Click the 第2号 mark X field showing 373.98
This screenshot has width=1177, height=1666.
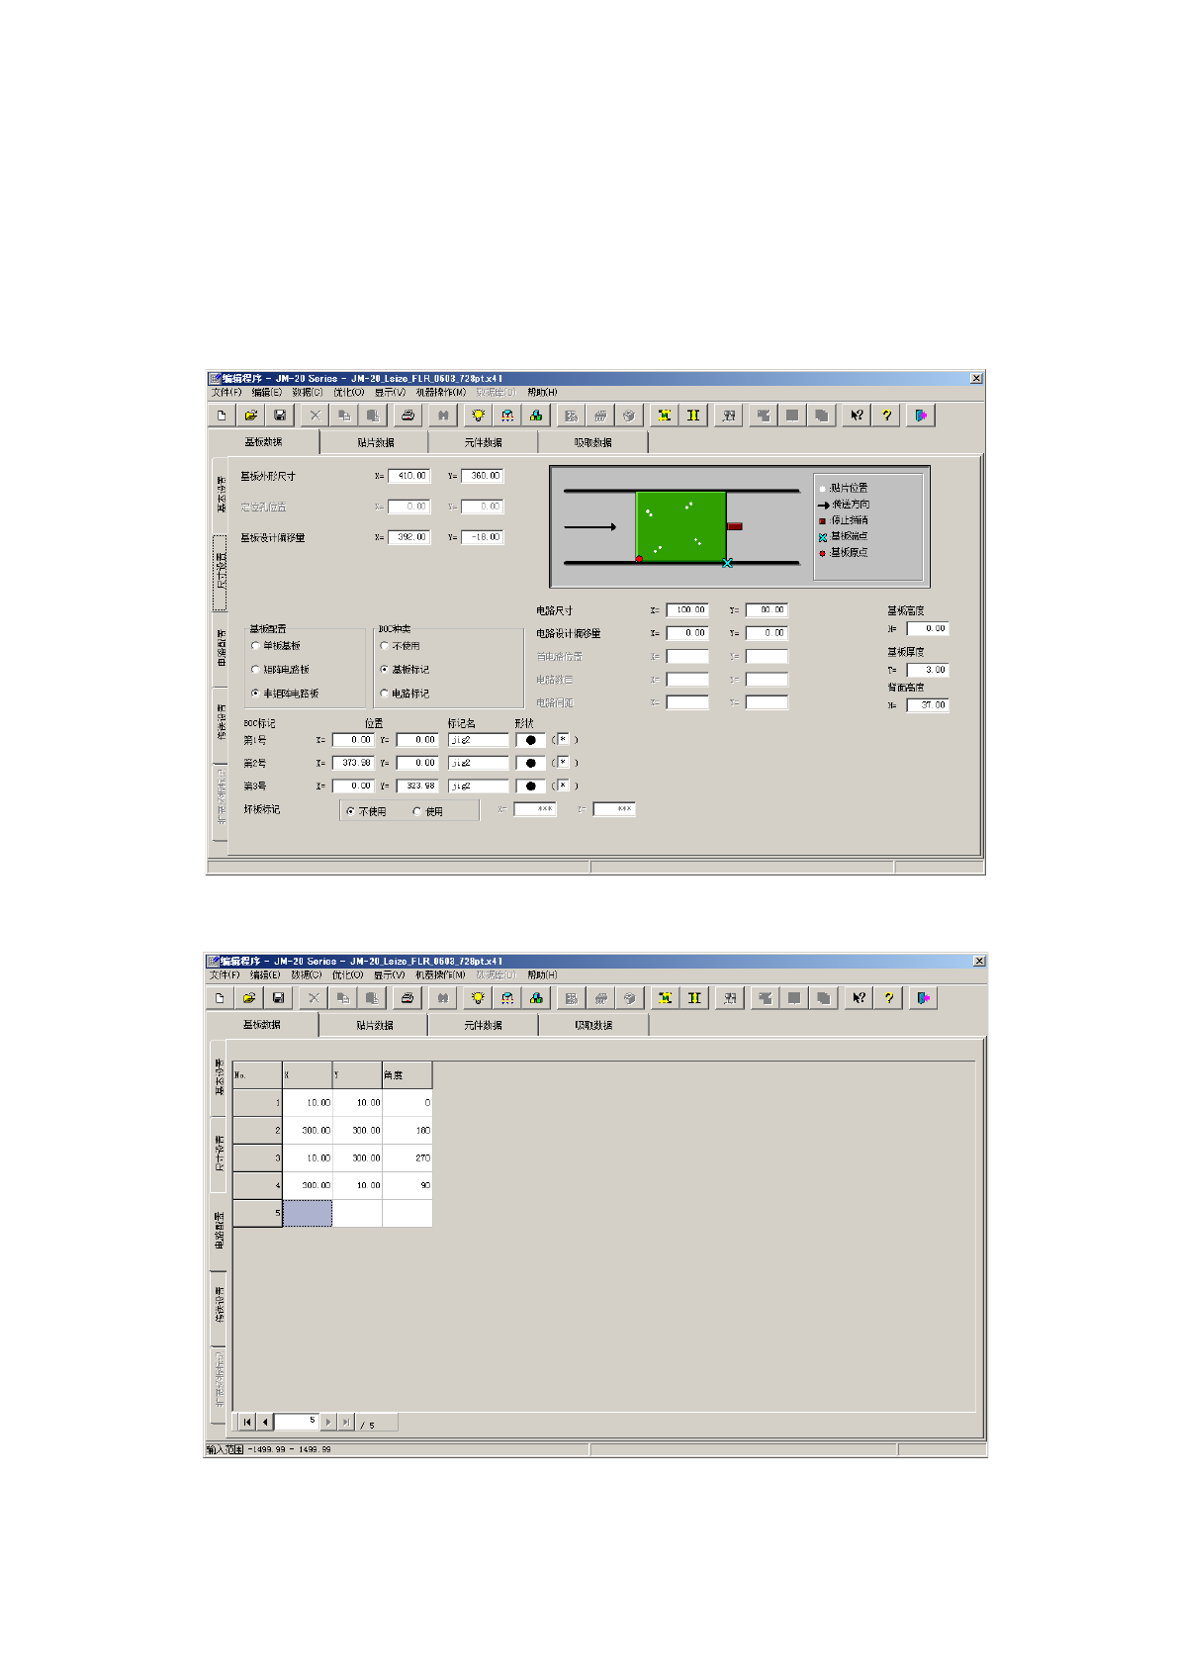[353, 763]
